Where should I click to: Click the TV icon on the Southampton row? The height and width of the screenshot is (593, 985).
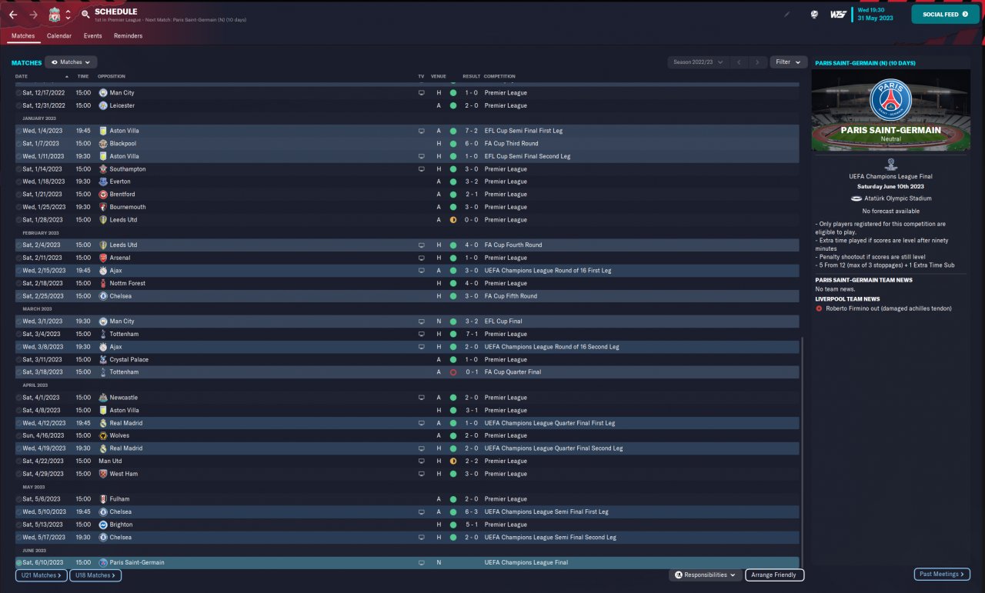point(421,169)
